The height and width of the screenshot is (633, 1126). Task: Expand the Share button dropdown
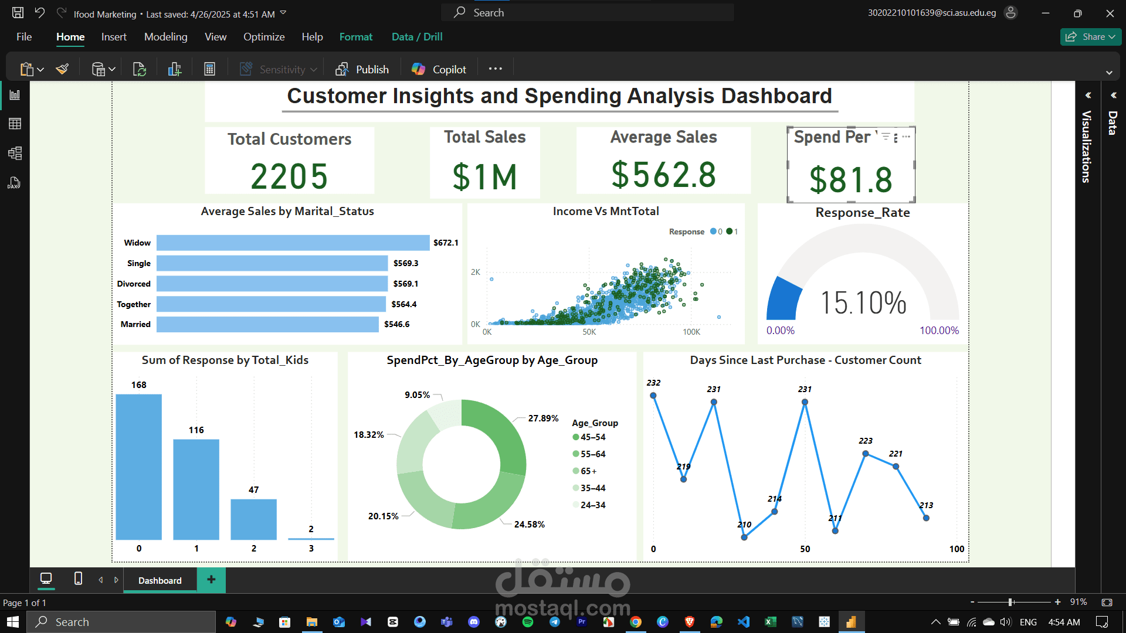tap(1111, 37)
